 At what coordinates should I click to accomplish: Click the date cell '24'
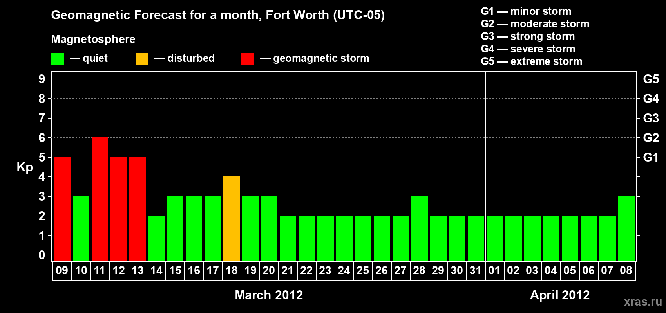click(344, 271)
